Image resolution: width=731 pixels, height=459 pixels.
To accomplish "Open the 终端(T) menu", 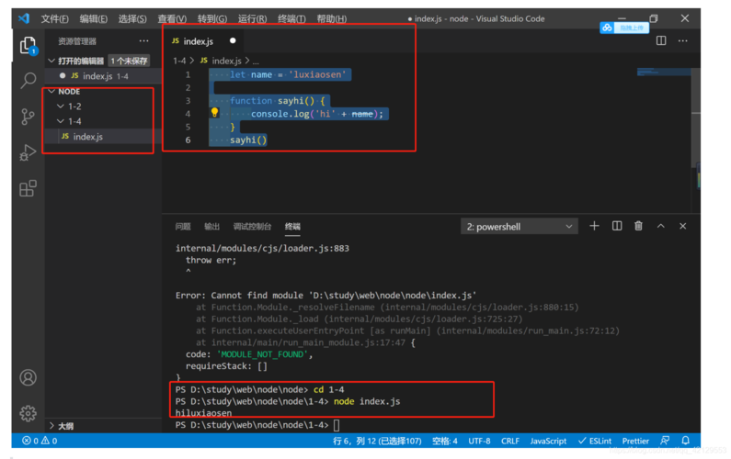I will (291, 18).
